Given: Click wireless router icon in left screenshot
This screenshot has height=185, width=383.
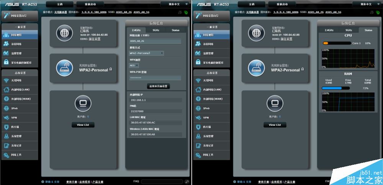Looking at the screenshot, I should [64, 68].
